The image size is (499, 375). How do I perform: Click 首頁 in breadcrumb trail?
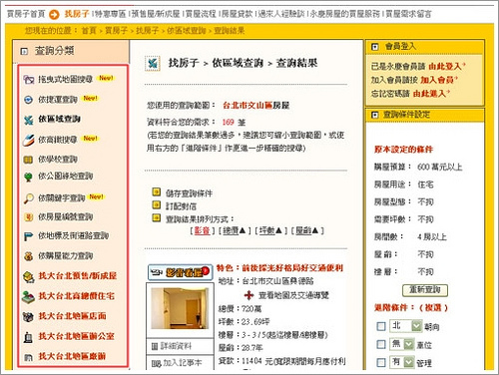click(89, 31)
